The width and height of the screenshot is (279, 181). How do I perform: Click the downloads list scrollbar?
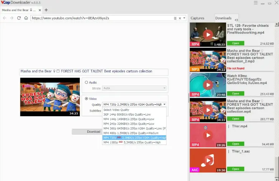(277, 101)
